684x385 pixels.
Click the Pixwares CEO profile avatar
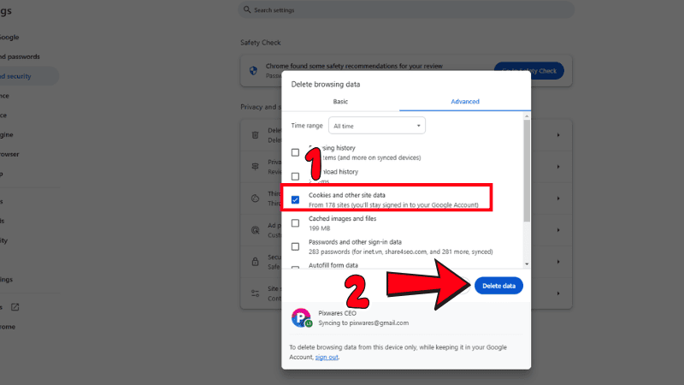(x=301, y=318)
